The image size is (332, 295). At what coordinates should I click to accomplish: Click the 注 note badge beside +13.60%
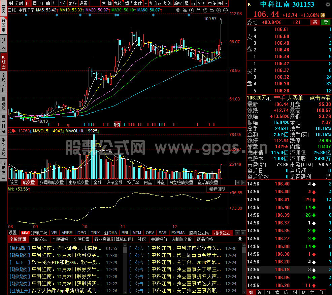[323, 15]
